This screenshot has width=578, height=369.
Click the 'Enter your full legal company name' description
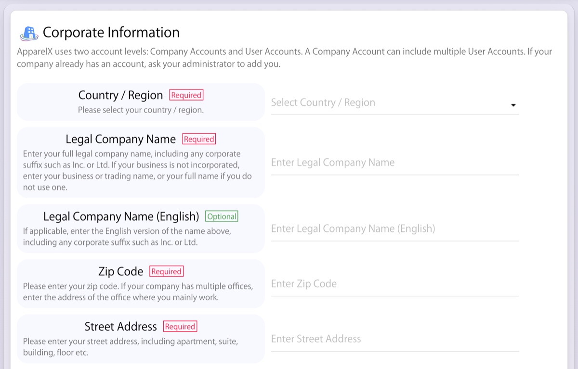137,171
